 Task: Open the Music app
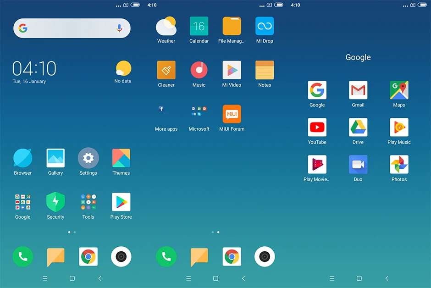199,70
